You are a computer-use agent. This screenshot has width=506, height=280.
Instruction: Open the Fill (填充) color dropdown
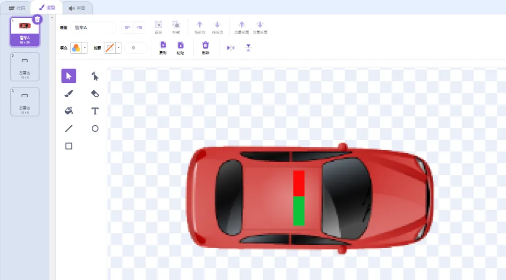pos(85,48)
